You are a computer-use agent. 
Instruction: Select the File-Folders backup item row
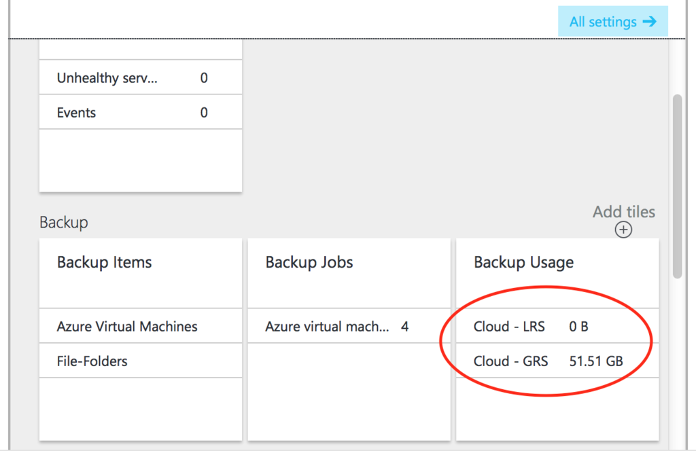92,361
